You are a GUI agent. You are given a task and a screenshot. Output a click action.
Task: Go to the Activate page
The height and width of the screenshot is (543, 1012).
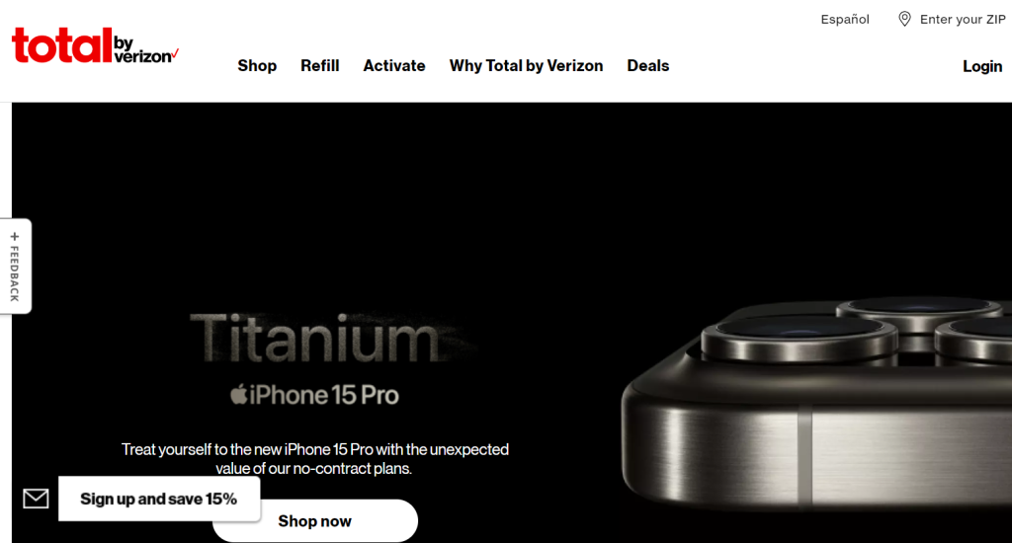tap(393, 66)
